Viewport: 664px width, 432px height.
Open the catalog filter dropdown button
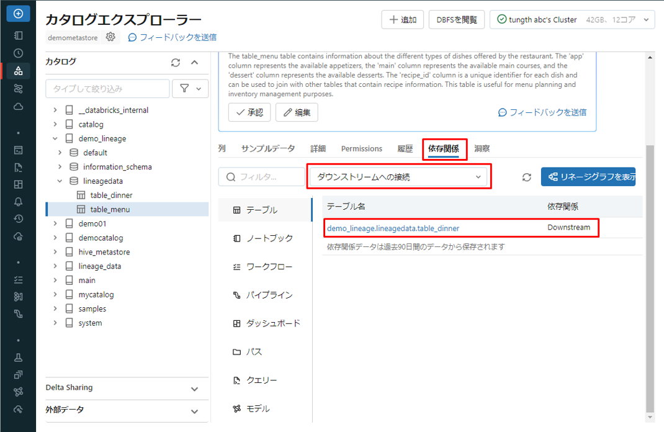(x=190, y=89)
